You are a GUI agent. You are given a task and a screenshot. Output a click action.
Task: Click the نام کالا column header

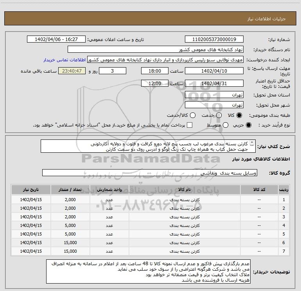(185, 189)
